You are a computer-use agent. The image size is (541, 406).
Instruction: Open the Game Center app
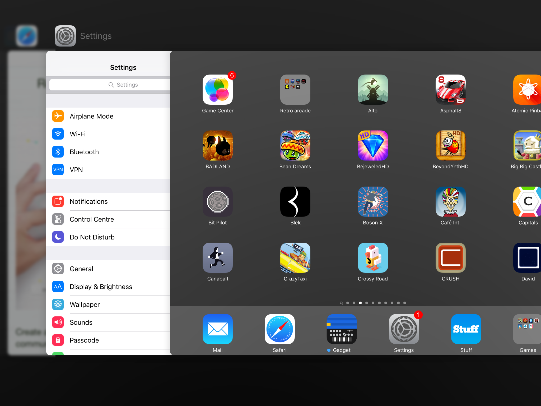click(218, 90)
